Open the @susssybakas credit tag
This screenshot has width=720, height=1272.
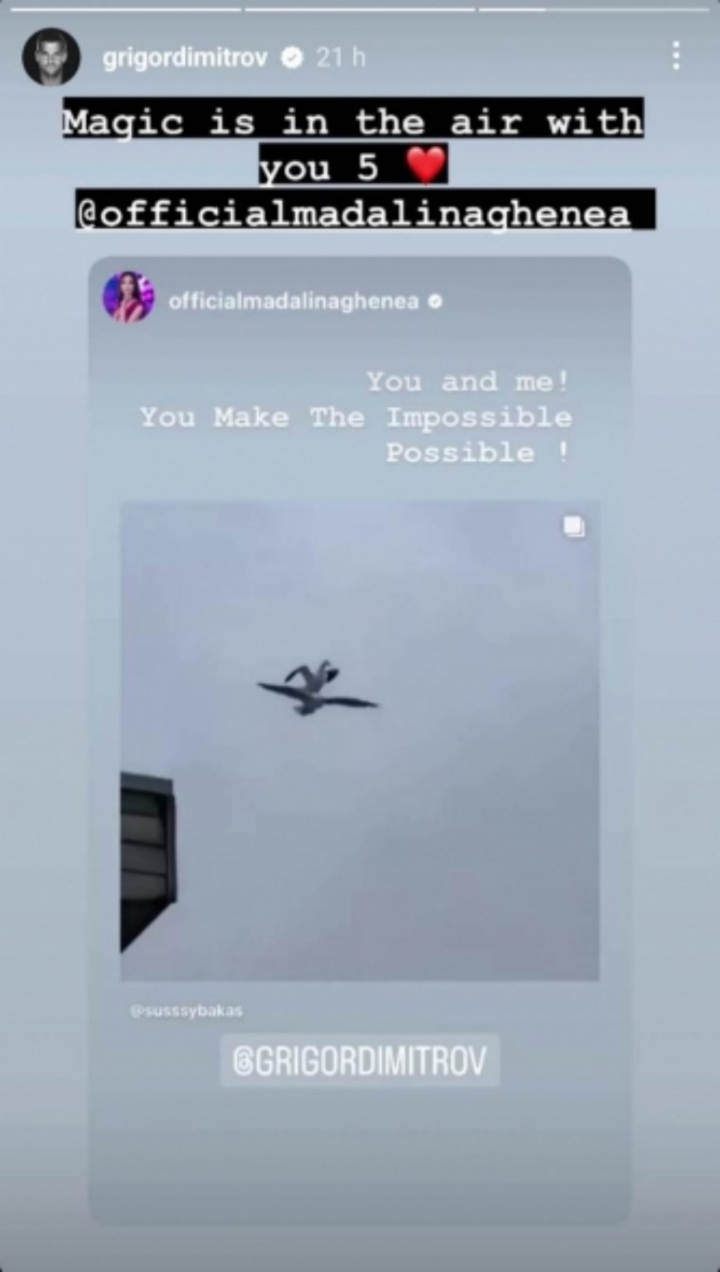[x=187, y=1011]
